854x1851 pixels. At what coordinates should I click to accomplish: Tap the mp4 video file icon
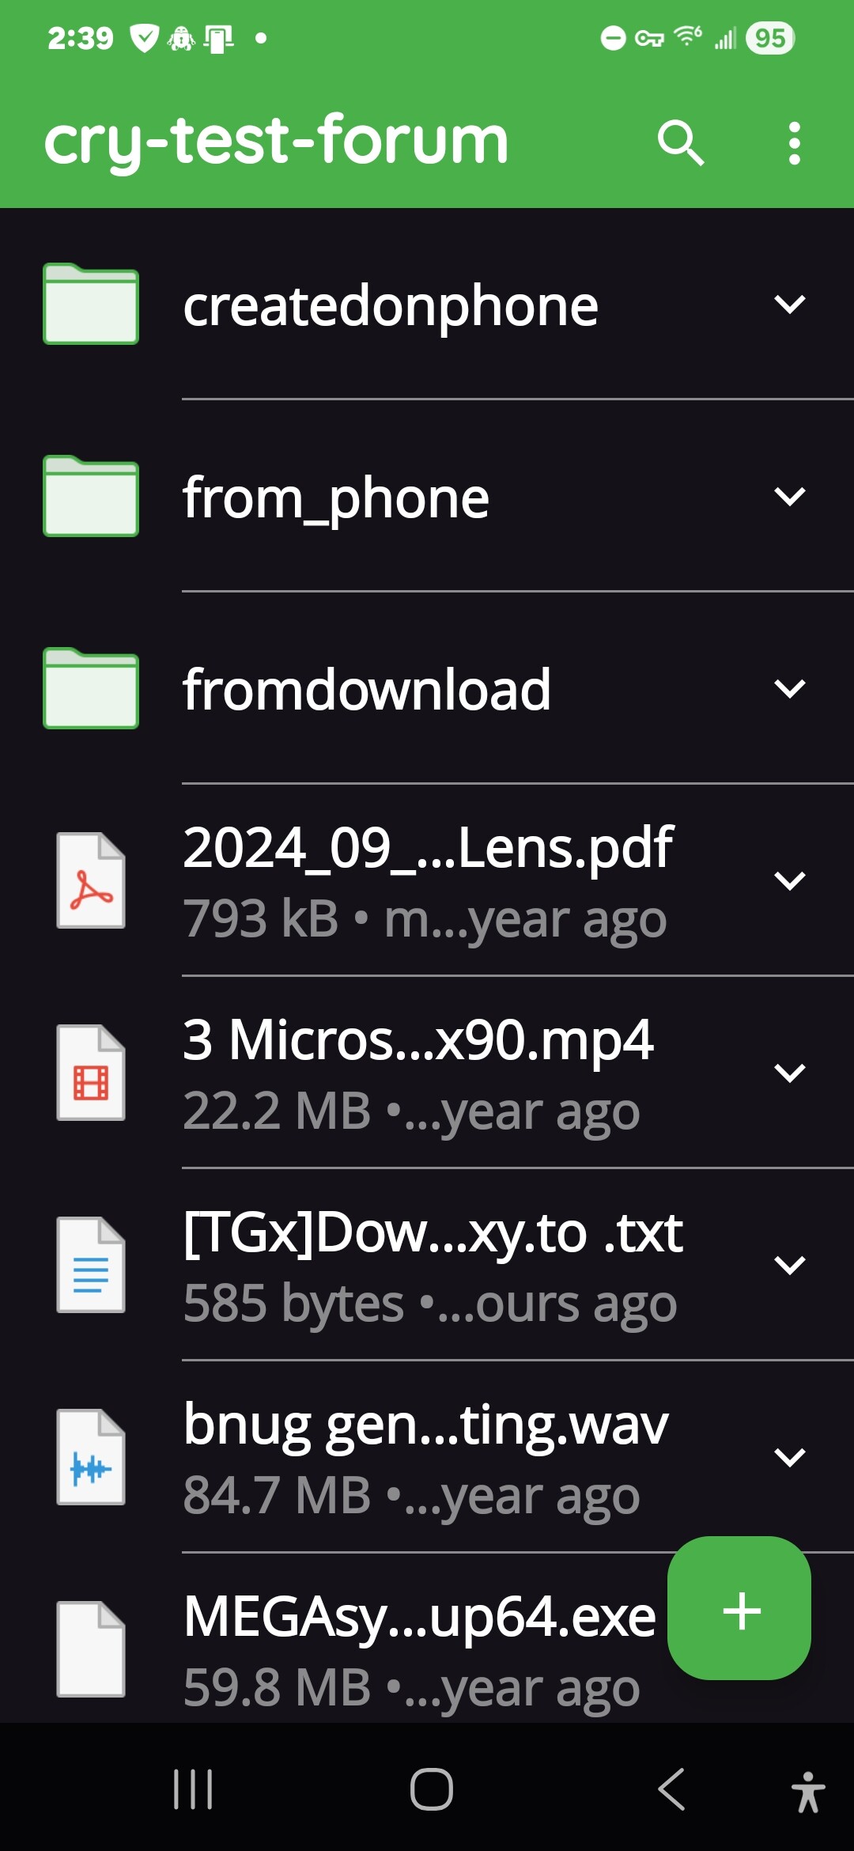91,1073
